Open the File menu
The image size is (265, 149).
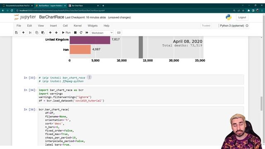pyautogui.click(x=19, y=26)
